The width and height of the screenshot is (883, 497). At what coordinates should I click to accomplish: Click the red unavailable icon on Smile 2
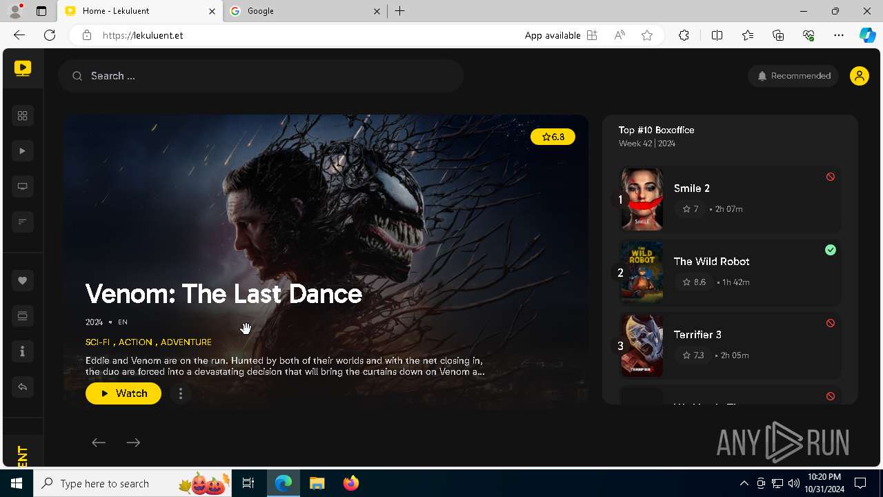coord(831,177)
